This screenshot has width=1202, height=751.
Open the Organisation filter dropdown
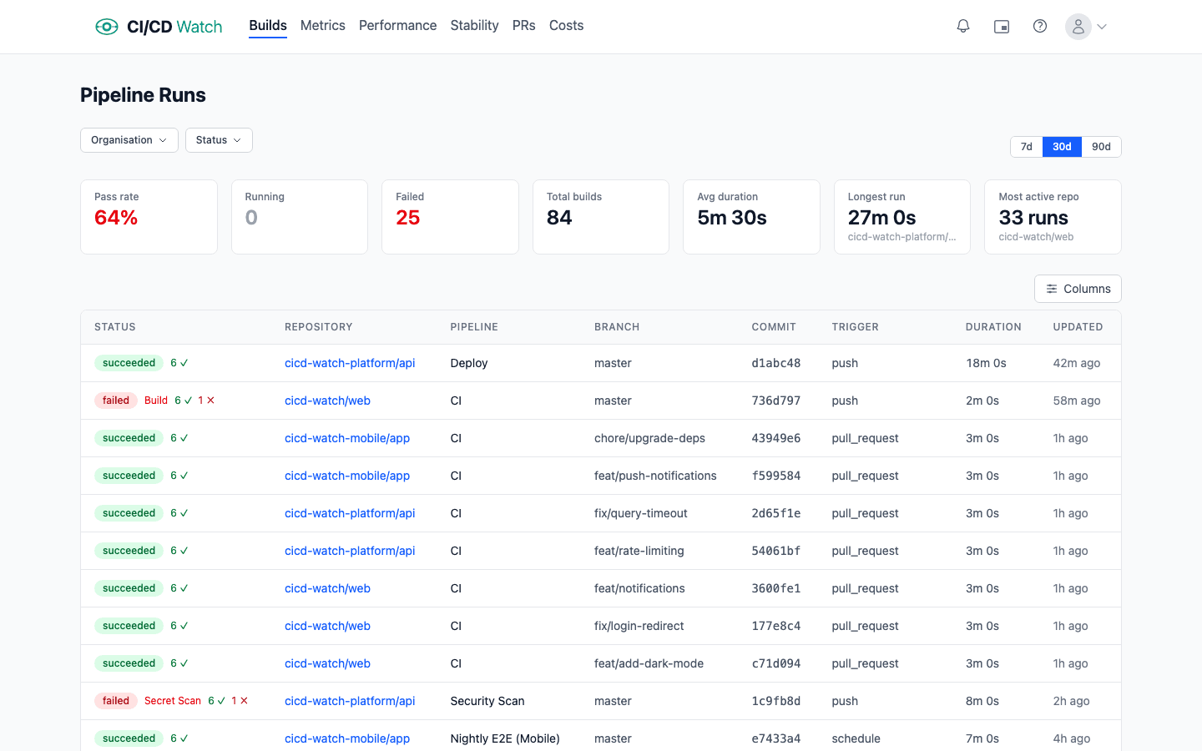click(129, 139)
